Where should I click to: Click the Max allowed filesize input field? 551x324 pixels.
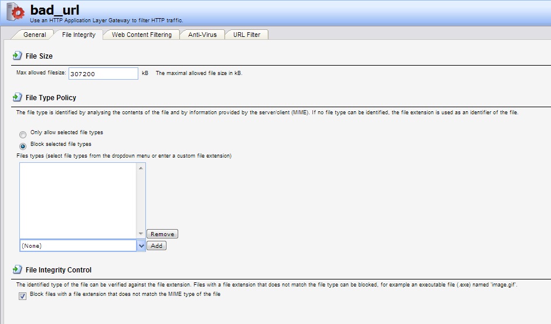pos(103,73)
